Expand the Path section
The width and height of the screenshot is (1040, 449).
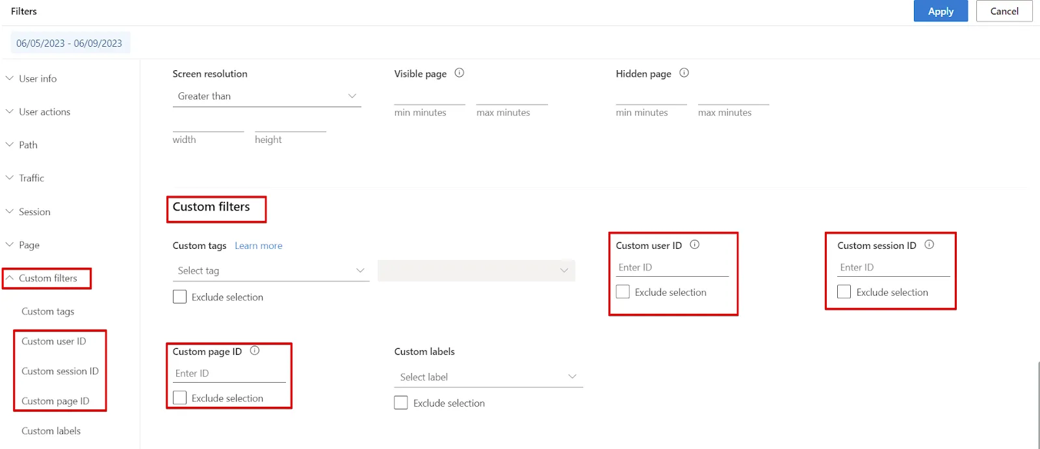tap(21, 145)
